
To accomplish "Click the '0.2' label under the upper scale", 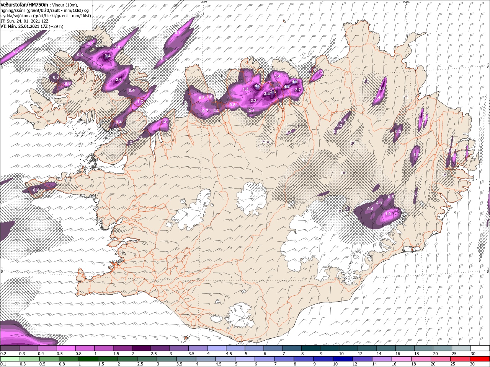I will click(3, 354).
